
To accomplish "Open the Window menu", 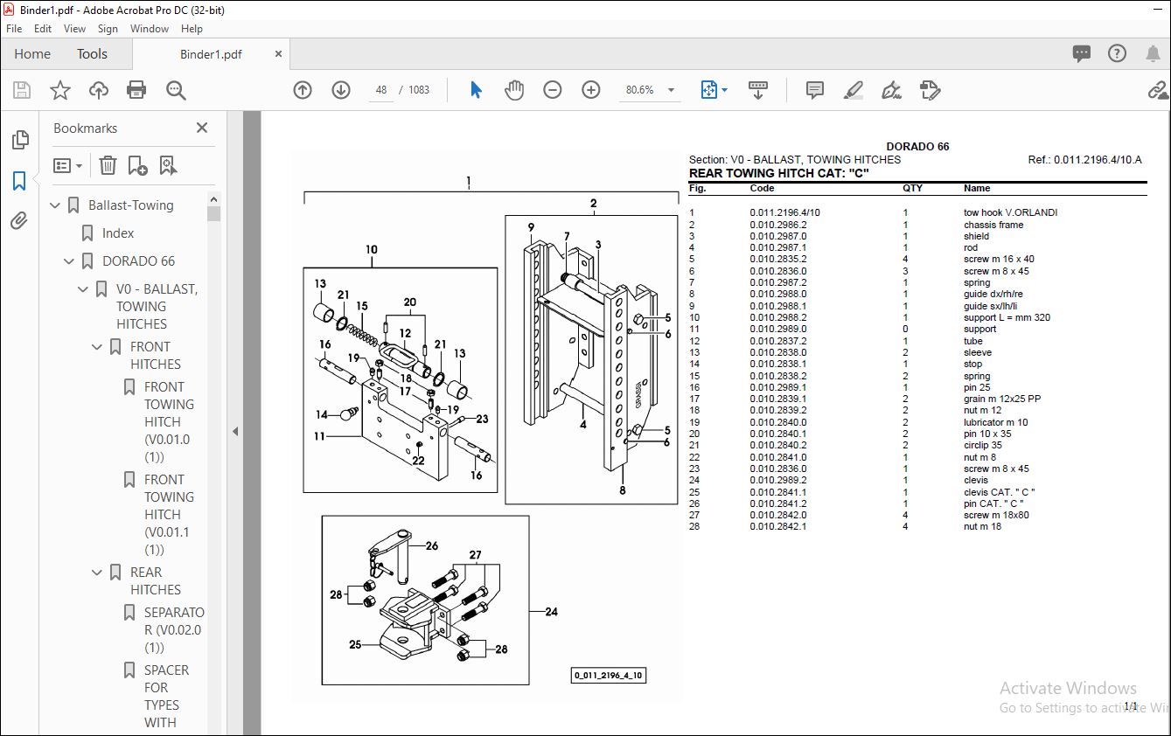I will click(150, 29).
